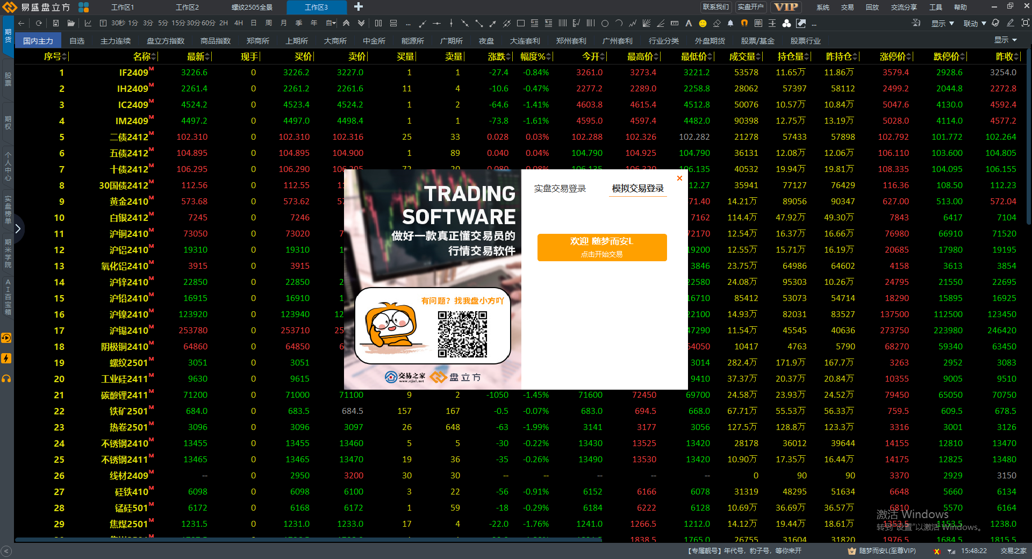Click the alert bell icon
The height and width of the screenshot is (559, 1032).
tap(730, 23)
